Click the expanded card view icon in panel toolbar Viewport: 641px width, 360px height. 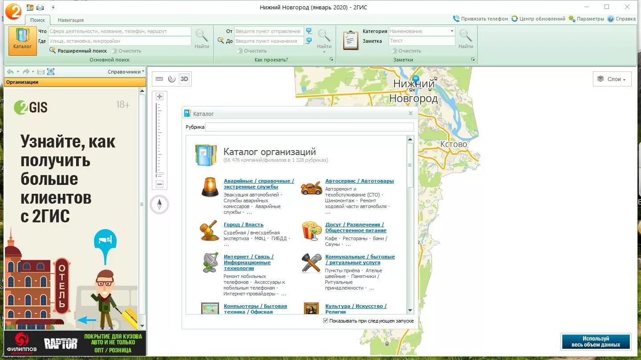pyautogui.click(x=50, y=71)
